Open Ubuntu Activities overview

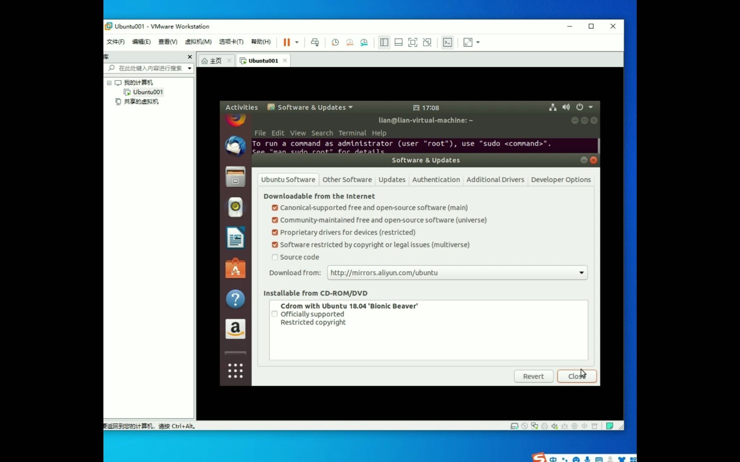point(242,107)
